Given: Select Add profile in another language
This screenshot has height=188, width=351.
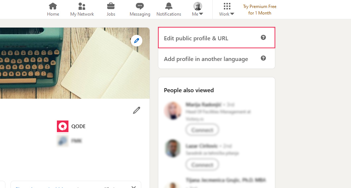Looking at the screenshot, I should 217,58.
